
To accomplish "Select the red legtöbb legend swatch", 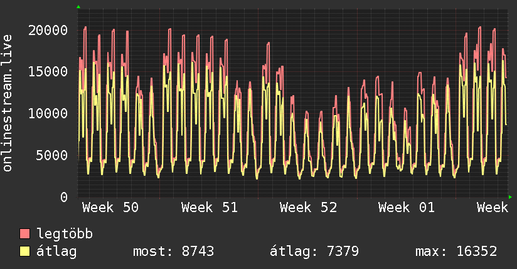I will coord(25,234).
